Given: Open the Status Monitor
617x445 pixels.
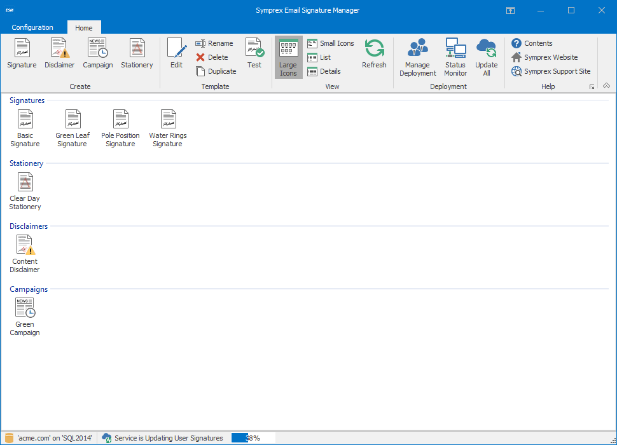Looking at the screenshot, I should 455,57.
